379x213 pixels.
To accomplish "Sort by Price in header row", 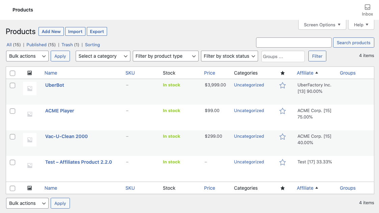I will click(x=209, y=73).
